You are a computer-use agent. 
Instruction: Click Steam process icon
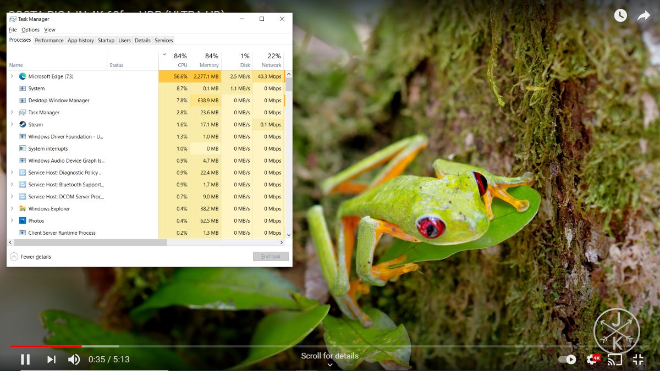[23, 125]
